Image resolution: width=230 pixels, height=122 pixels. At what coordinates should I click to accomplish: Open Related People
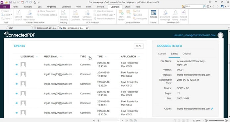tap(183, 15)
